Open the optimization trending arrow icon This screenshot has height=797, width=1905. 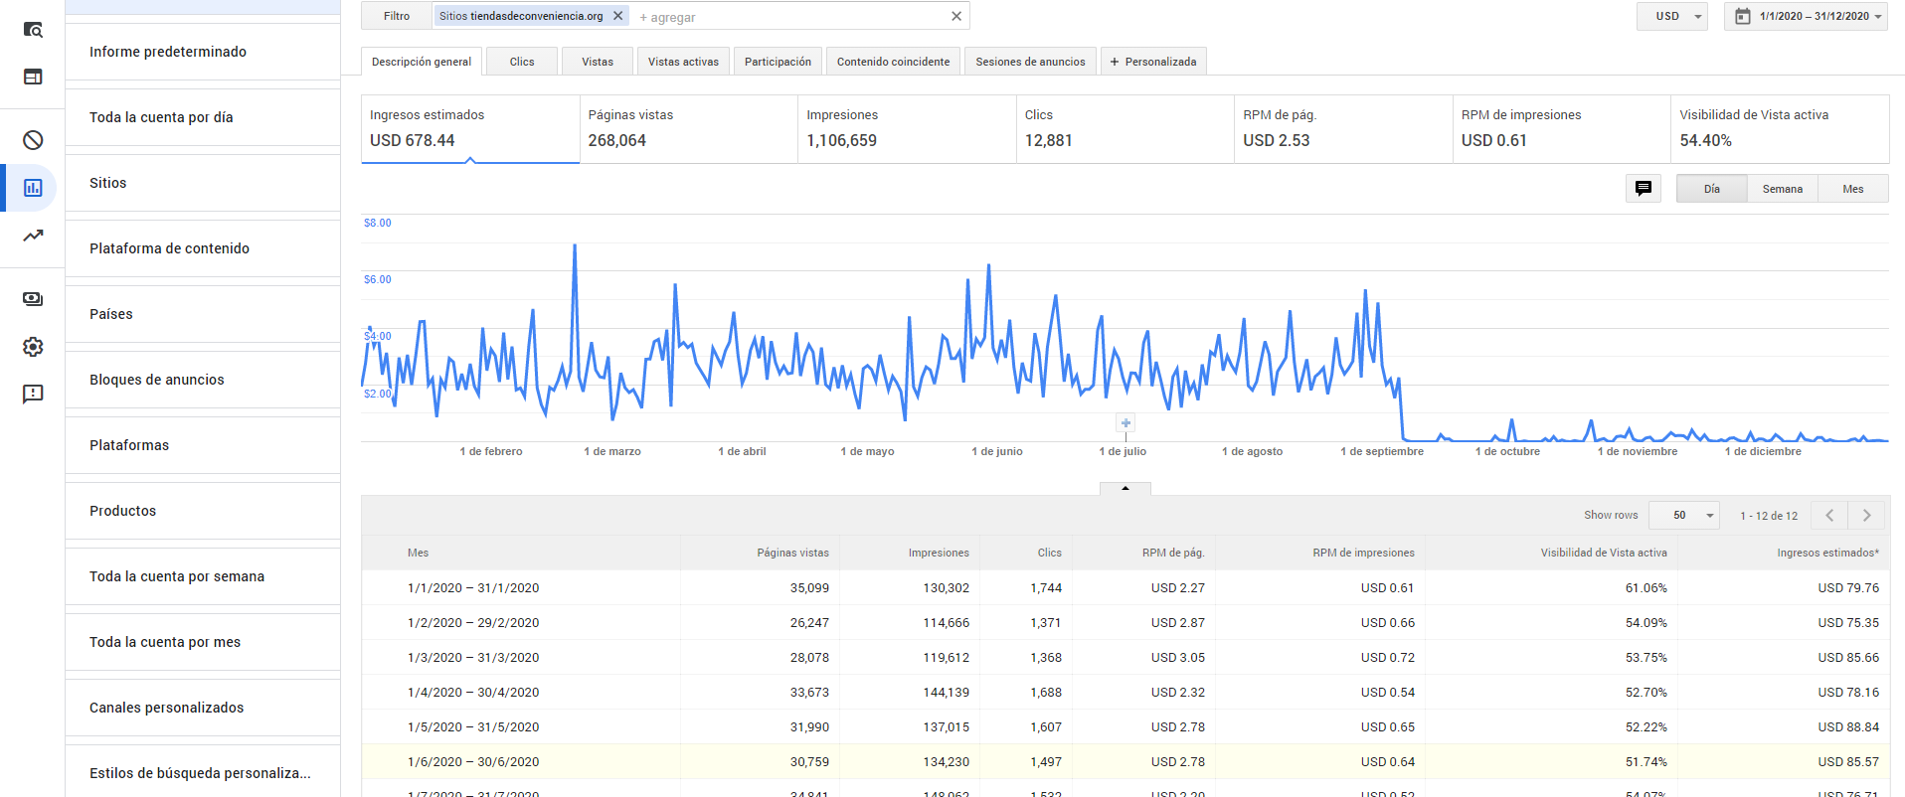(x=33, y=236)
